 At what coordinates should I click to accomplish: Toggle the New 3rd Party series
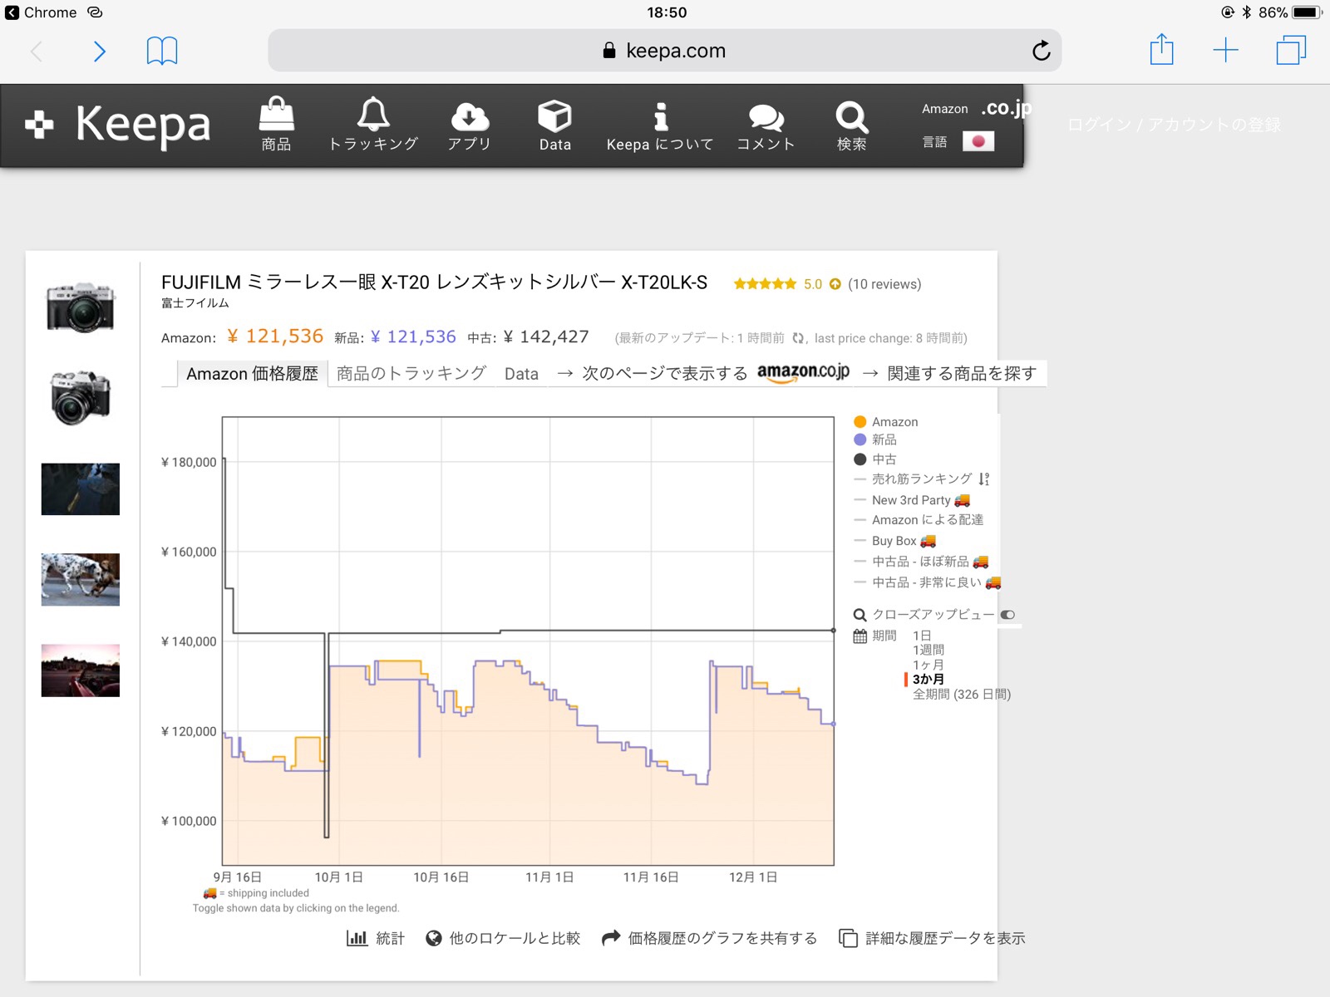pos(912,500)
